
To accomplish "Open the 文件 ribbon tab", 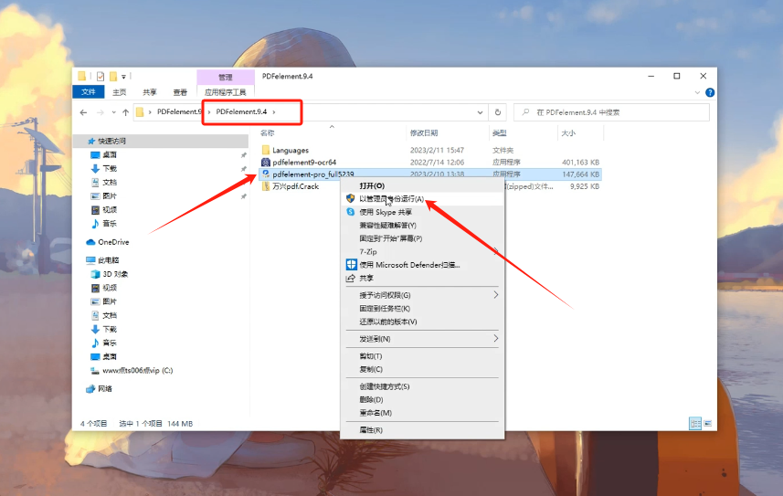I will tap(89, 92).
